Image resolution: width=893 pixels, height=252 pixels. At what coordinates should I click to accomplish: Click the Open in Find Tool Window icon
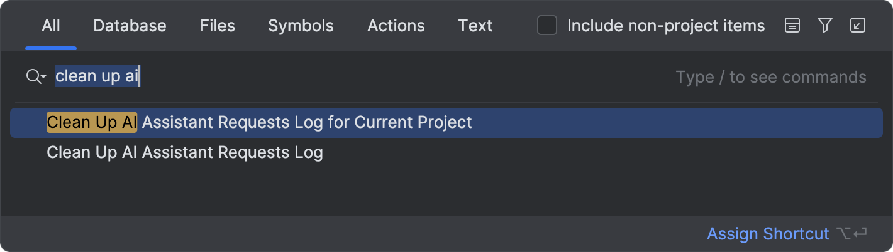pyautogui.click(x=858, y=26)
